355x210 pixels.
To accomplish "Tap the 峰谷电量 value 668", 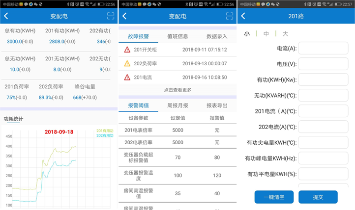I will [x=77, y=98].
